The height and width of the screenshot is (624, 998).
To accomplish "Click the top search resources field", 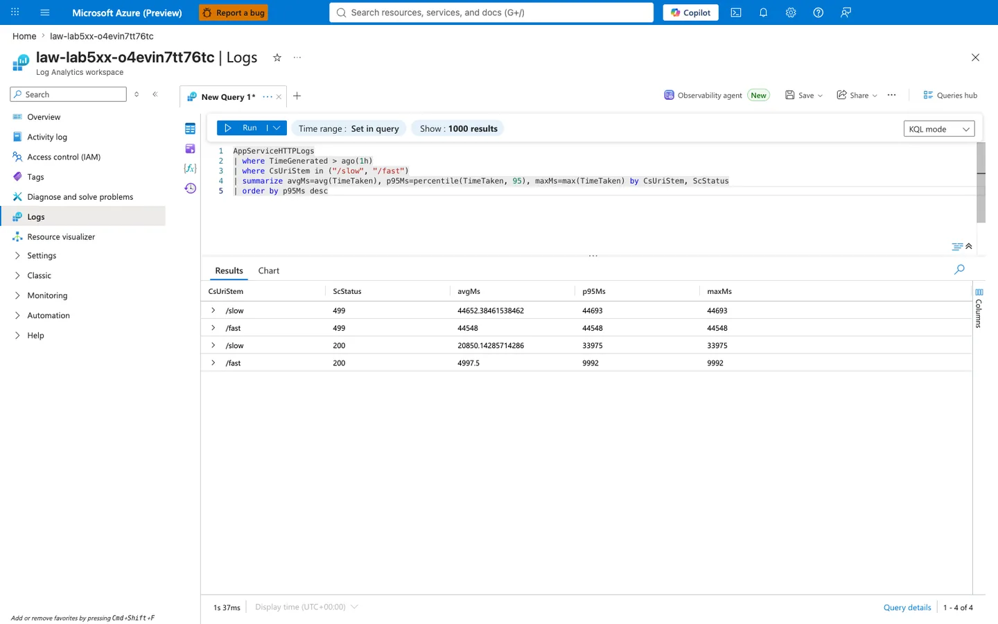I will [x=491, y=12].
